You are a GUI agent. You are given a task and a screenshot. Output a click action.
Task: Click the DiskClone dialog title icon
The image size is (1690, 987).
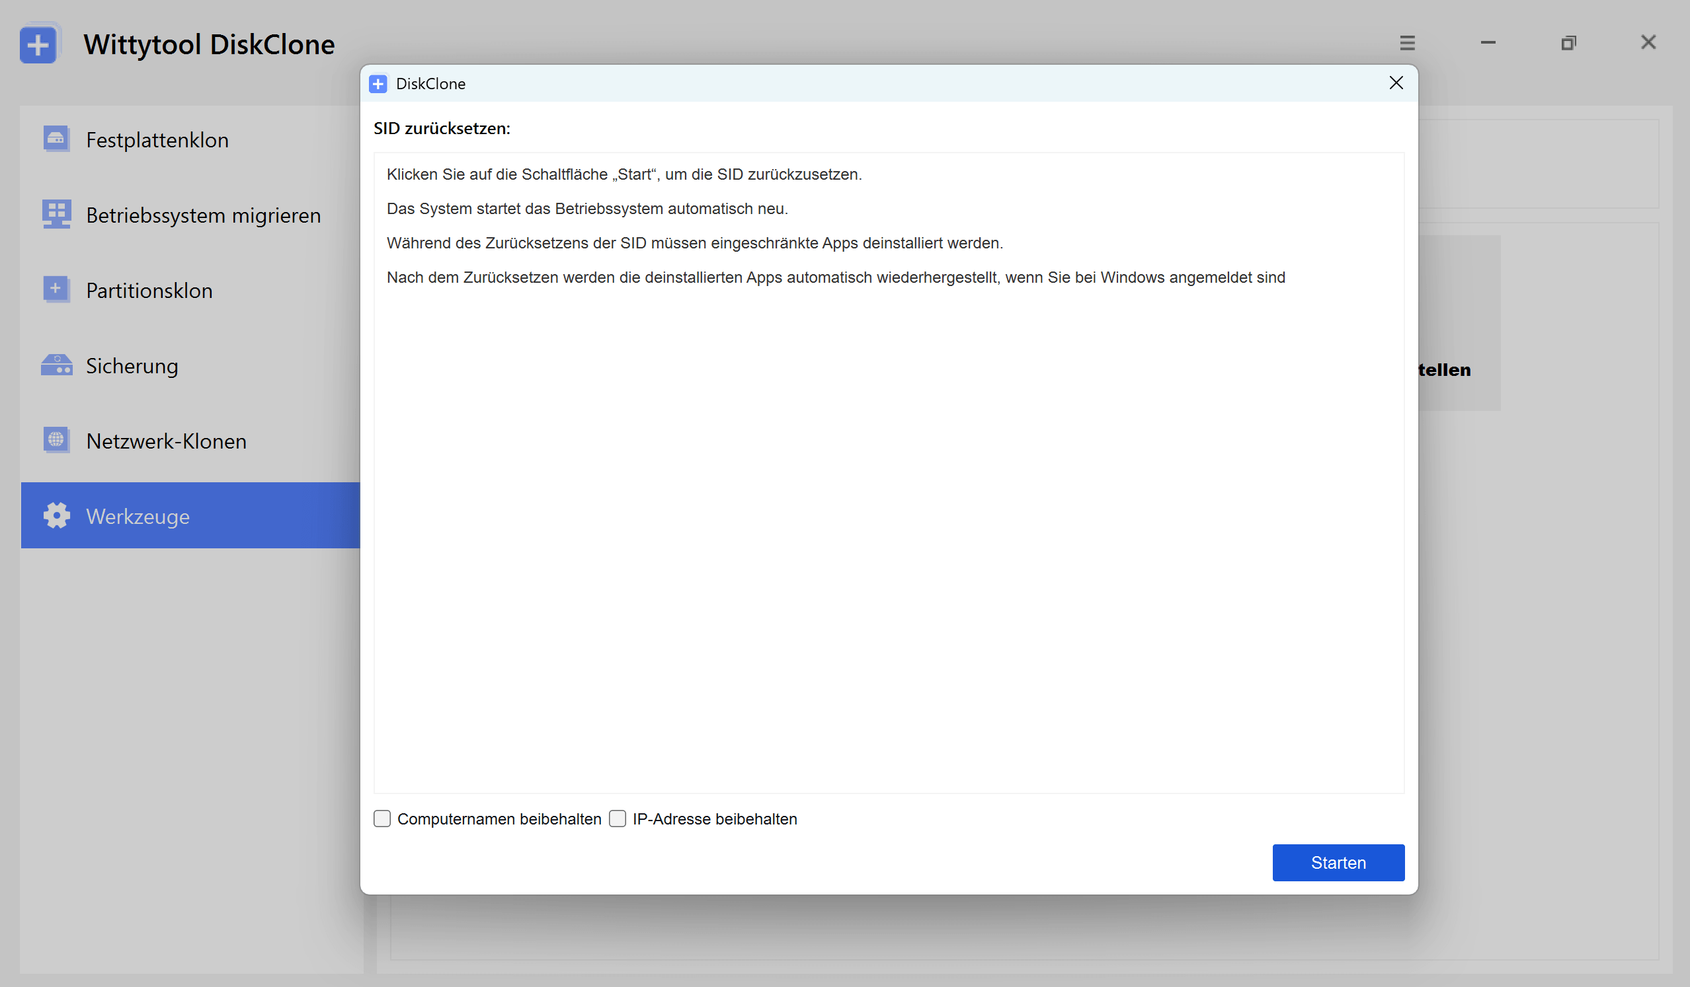(x=378, y=84)
